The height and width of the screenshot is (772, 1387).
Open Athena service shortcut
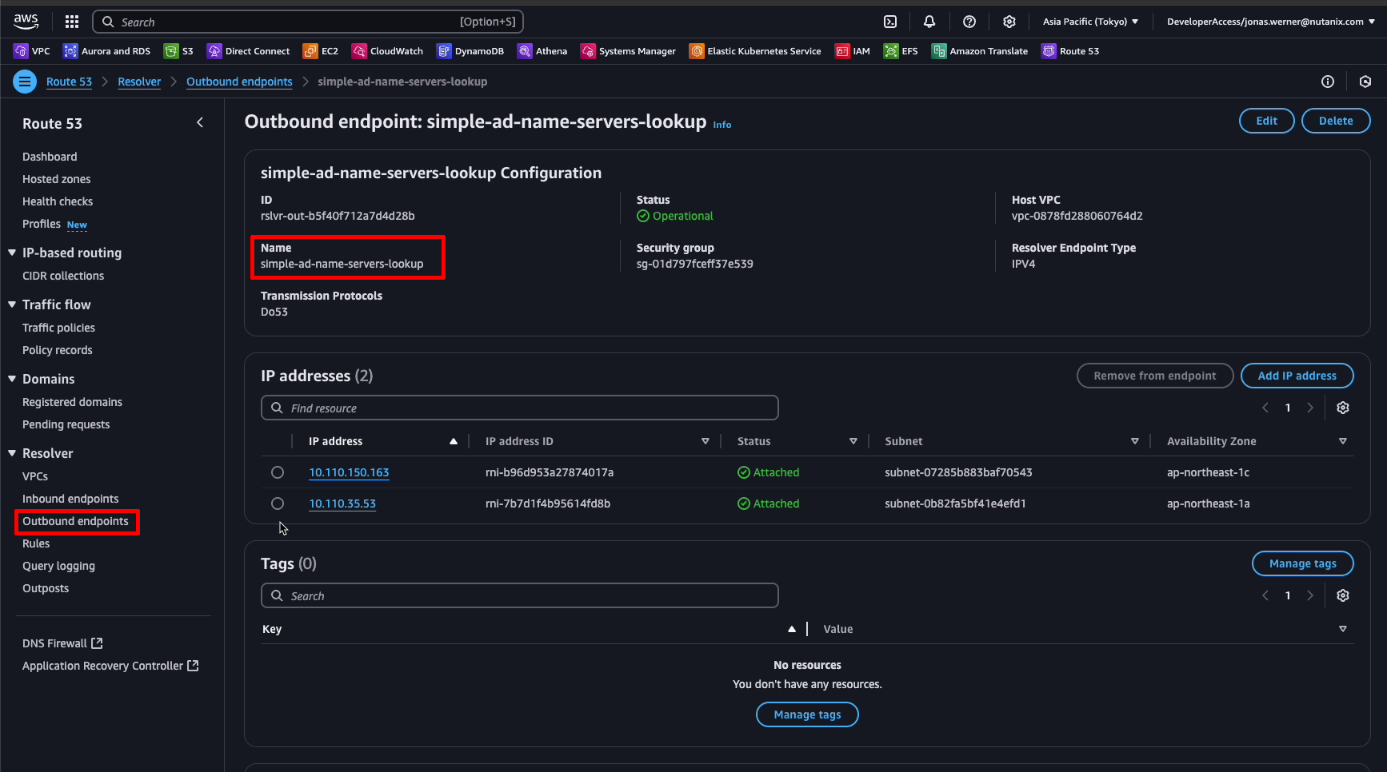point(542,51)
